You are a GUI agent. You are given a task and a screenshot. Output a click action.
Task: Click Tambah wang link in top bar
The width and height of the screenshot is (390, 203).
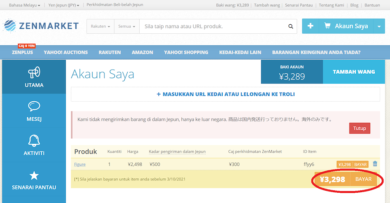pyautogui.click(x=267, y=5)
